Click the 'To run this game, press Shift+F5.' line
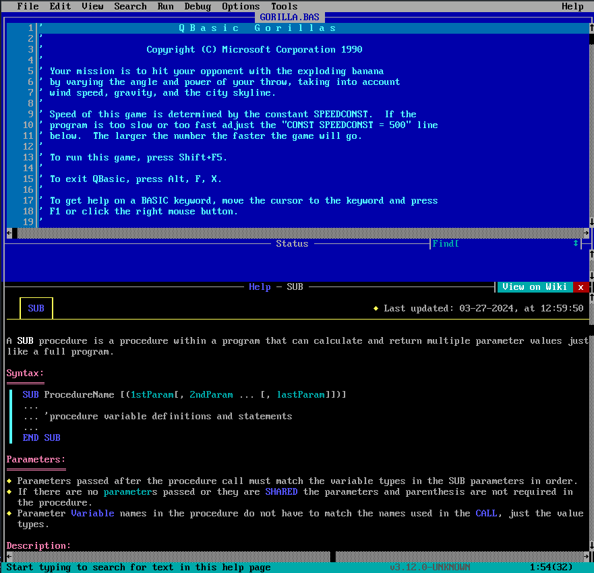The height and width of the screenshot is (573, 594). point(138,158)
